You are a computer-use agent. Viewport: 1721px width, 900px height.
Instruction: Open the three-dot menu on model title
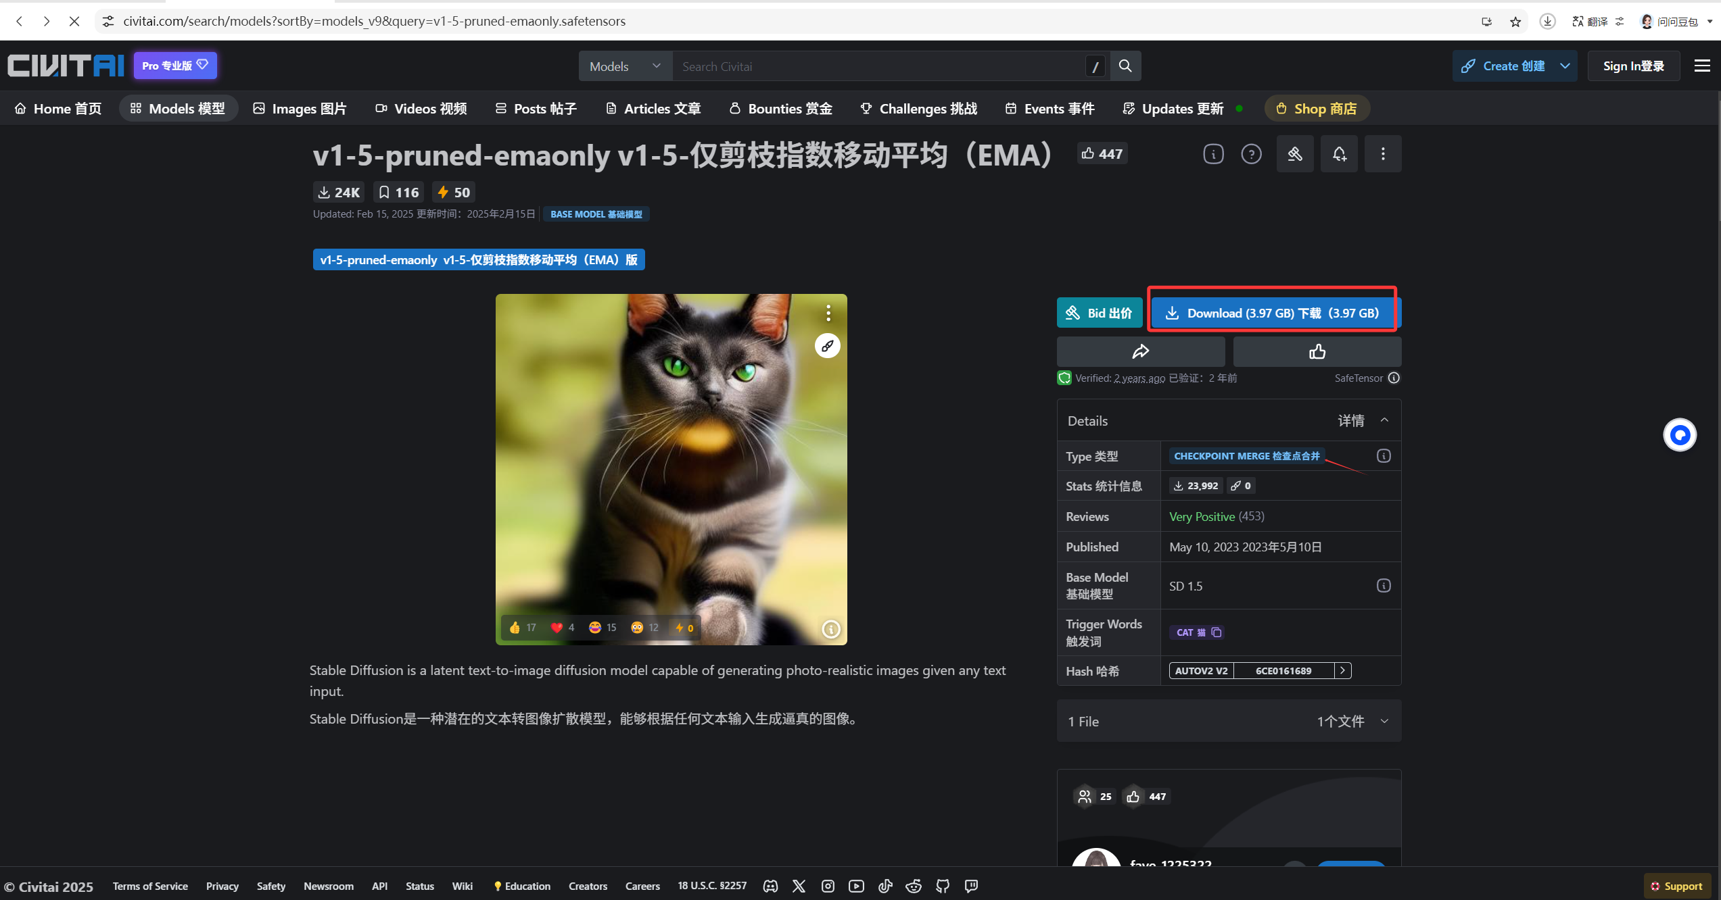pos(1382,153)
